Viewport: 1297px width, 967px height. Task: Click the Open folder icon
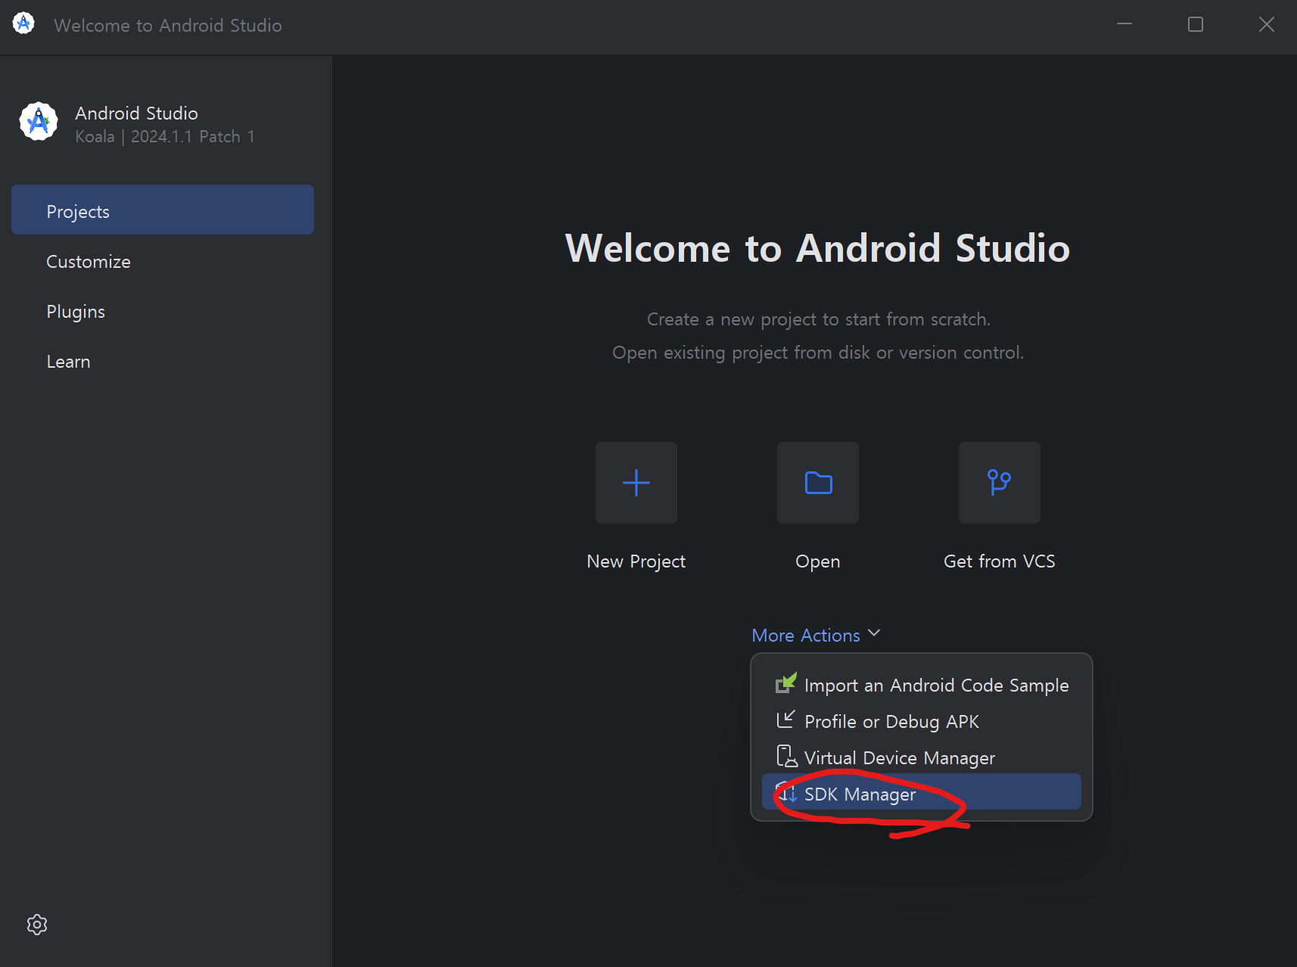tap(818, 483)
